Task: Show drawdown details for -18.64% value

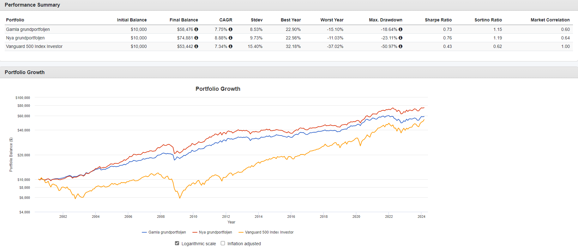Action: (x=400, y=29)
